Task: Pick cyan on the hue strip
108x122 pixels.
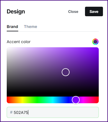Action: tap(53, 100)
